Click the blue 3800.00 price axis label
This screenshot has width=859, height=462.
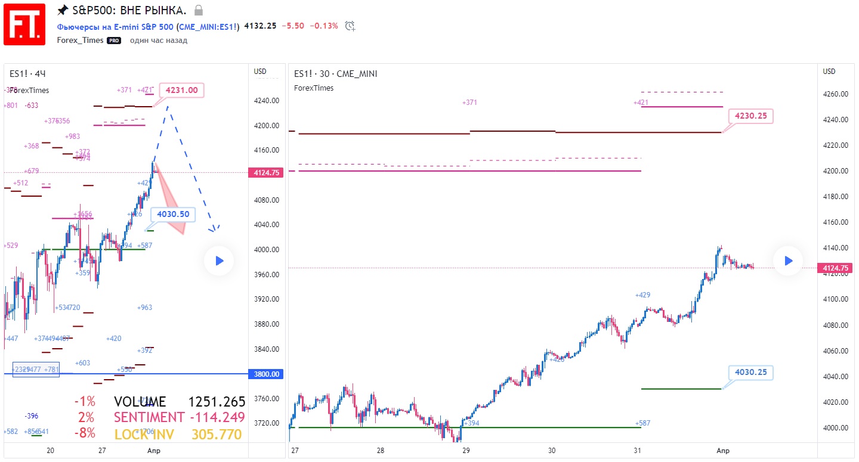click(267, 374)
